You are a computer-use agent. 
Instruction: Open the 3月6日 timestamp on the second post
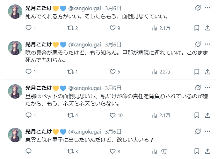pyautogui.click(x=113, y=44)
